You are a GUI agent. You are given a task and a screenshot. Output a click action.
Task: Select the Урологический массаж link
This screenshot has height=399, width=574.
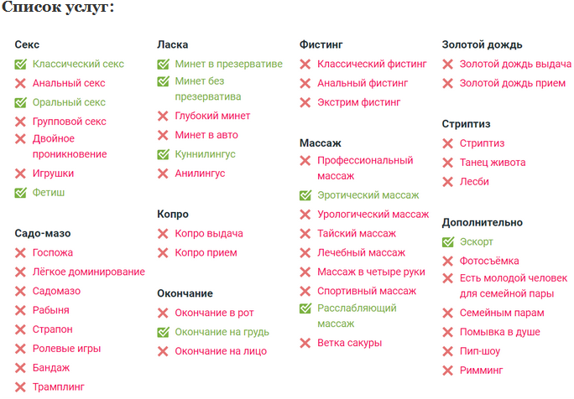click(x=373, y=215)
